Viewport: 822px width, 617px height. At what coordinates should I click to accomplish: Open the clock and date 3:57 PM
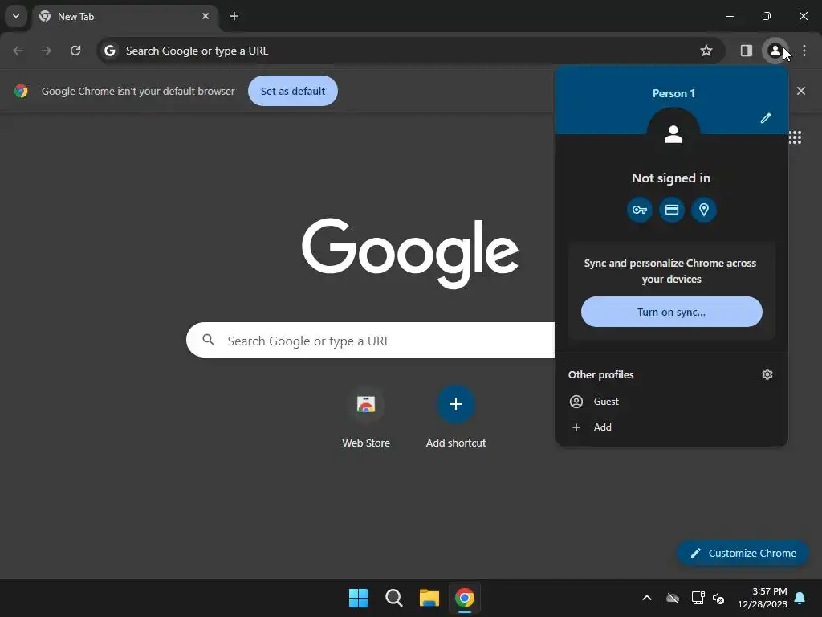(763, 598)
